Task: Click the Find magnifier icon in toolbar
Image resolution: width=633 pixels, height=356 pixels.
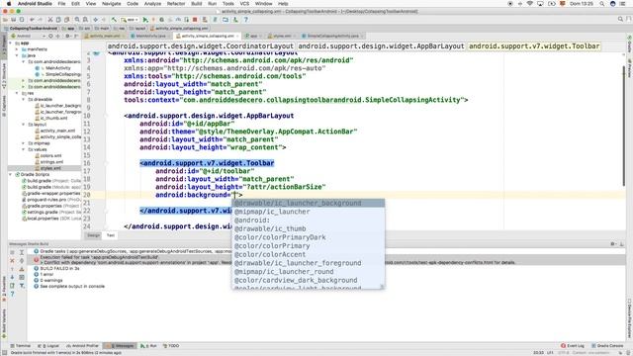Action: 77,20
